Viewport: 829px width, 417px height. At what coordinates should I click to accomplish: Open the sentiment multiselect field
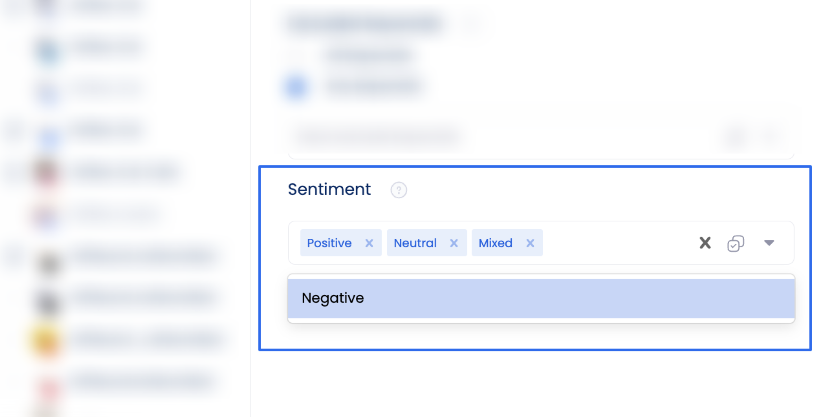click(608, 243)
